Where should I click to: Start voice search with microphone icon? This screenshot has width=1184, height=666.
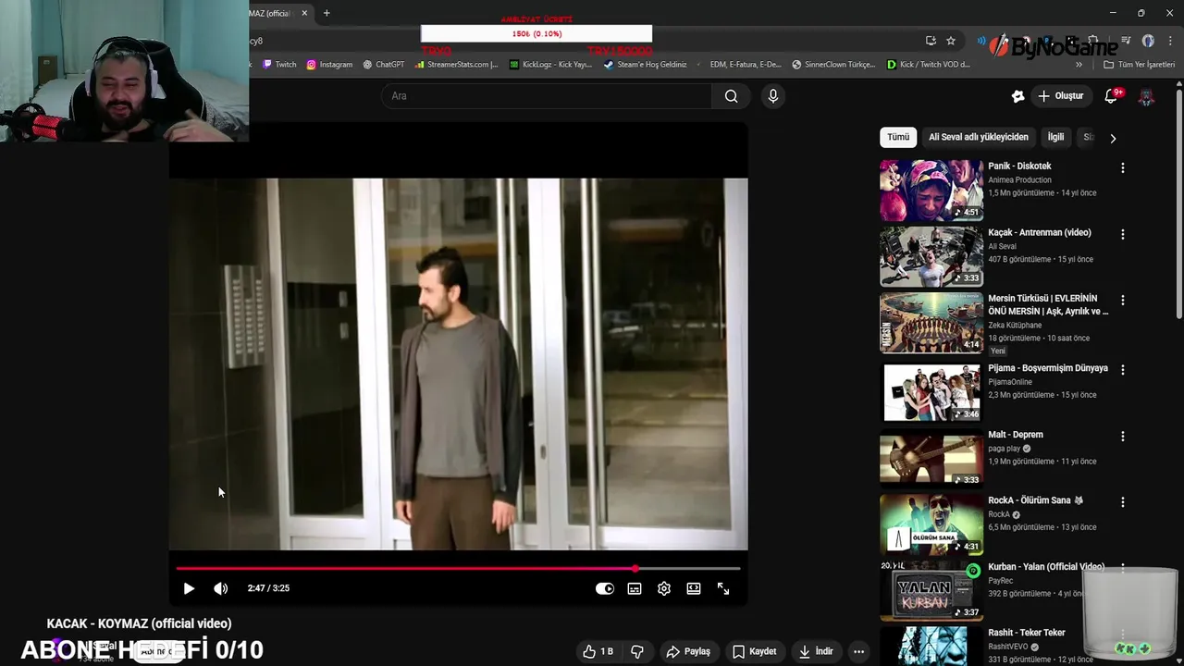point(773,96)
